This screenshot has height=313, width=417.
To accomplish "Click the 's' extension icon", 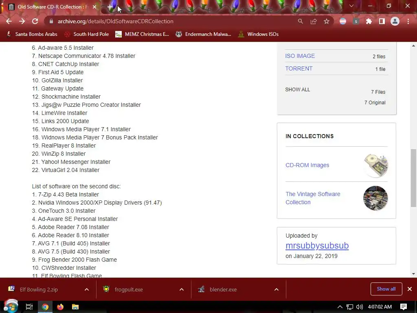I will tap(356, 21).
